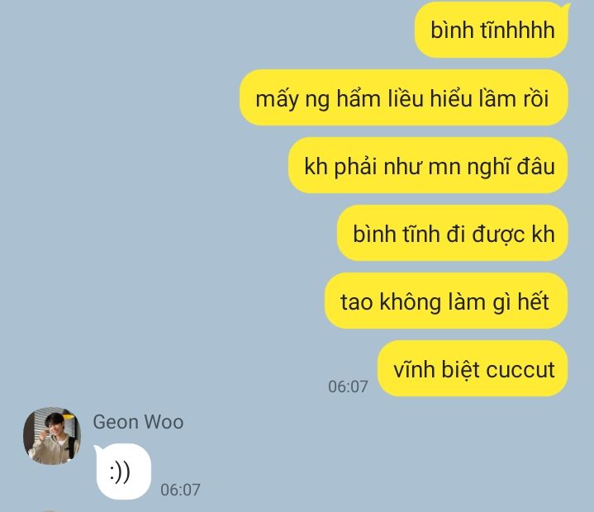The width and height of the screenshot is (594, 512).
Task: Tap the "tao không làm gì hết" bubble
Action: pos(446,301)
